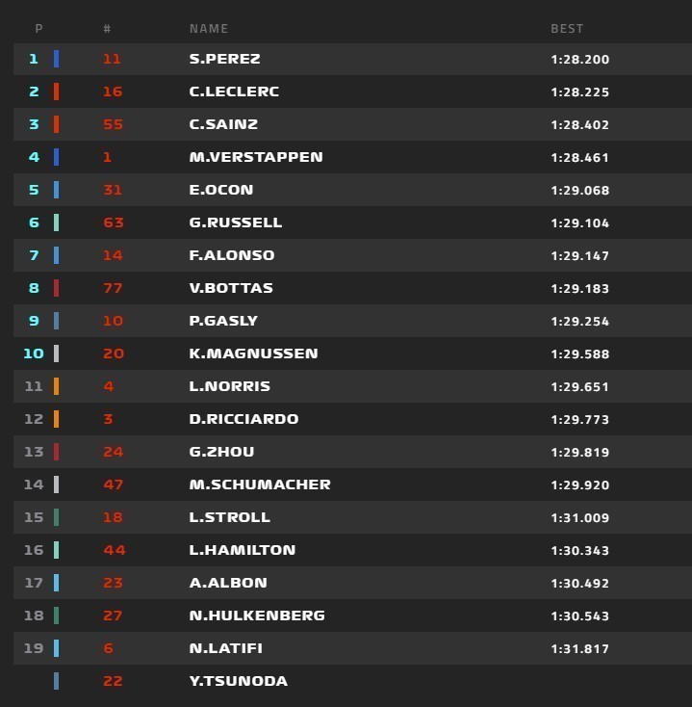Click the P position column header
This screenshot has width=692, height=707.
tap(38, 29)
